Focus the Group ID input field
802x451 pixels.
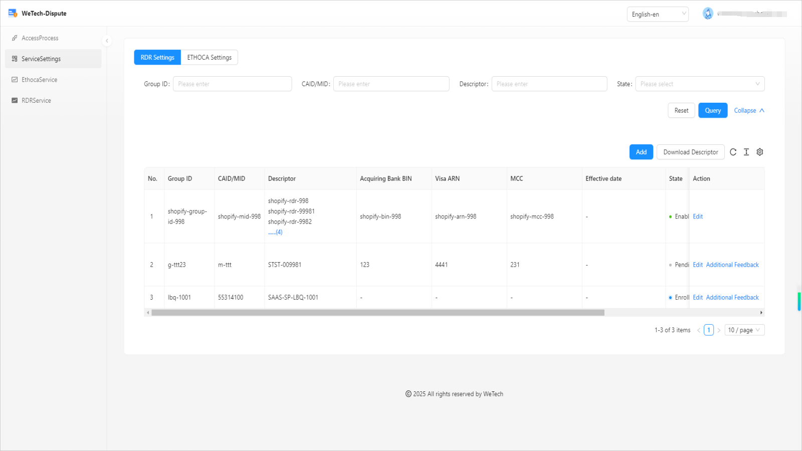232,84
